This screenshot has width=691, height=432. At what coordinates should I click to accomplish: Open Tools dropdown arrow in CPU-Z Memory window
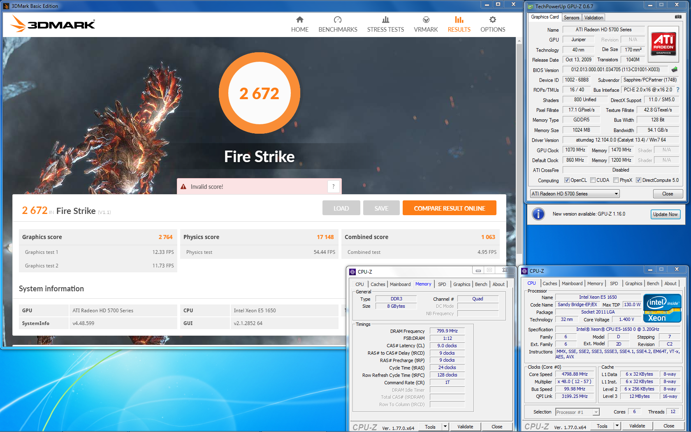(x=445, y=427)
